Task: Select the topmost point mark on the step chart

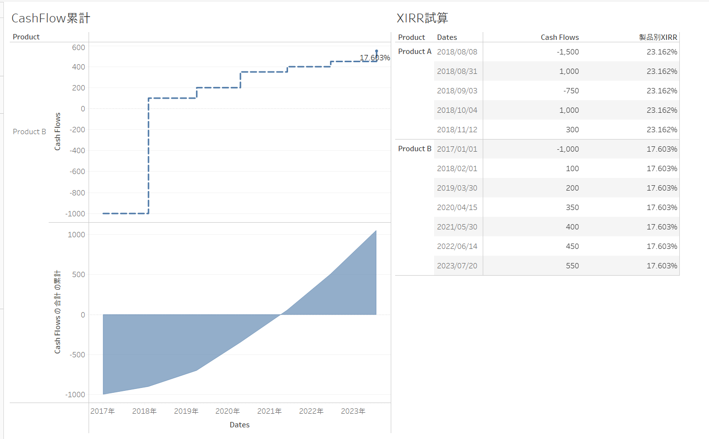Action: (x=376, y=50)
